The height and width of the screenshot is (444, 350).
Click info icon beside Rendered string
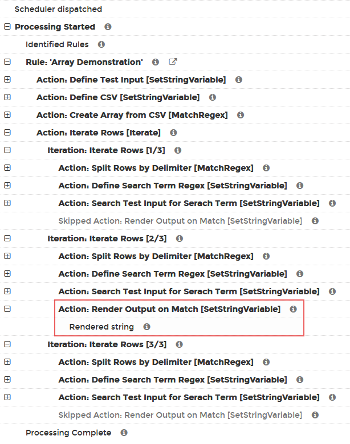pos(146,327)
